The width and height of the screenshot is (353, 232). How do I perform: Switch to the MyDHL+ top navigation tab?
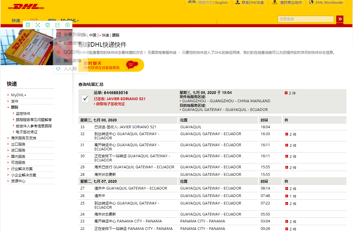[x=70, y=21]
